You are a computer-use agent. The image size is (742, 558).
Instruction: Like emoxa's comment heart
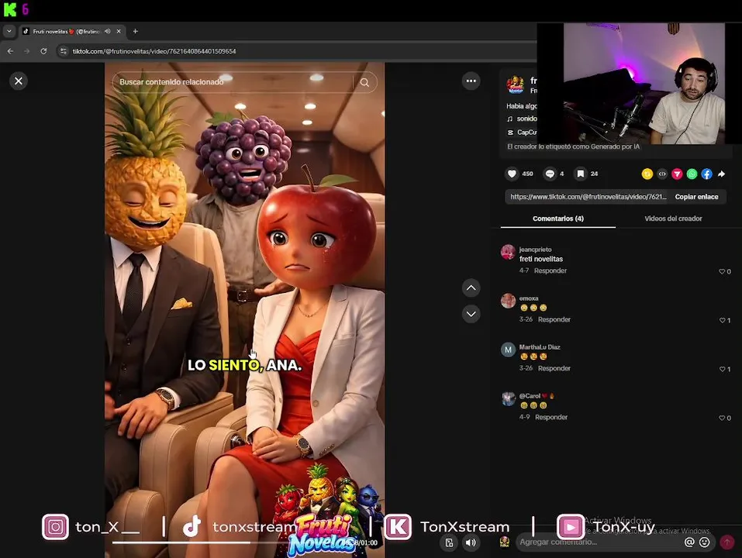pyautogui.click(x=722, y=320)
